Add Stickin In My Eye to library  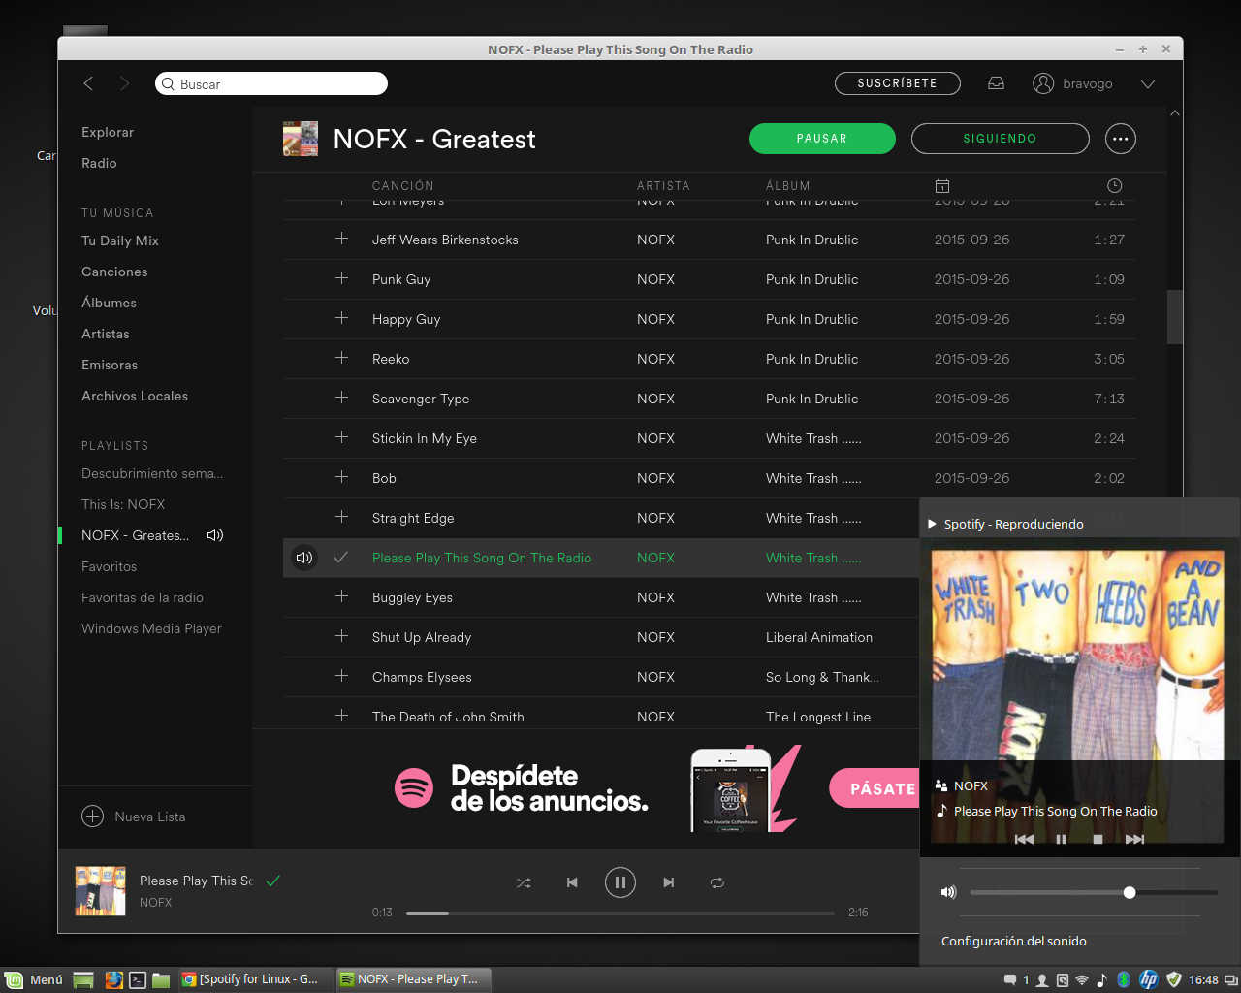[341, 437]
